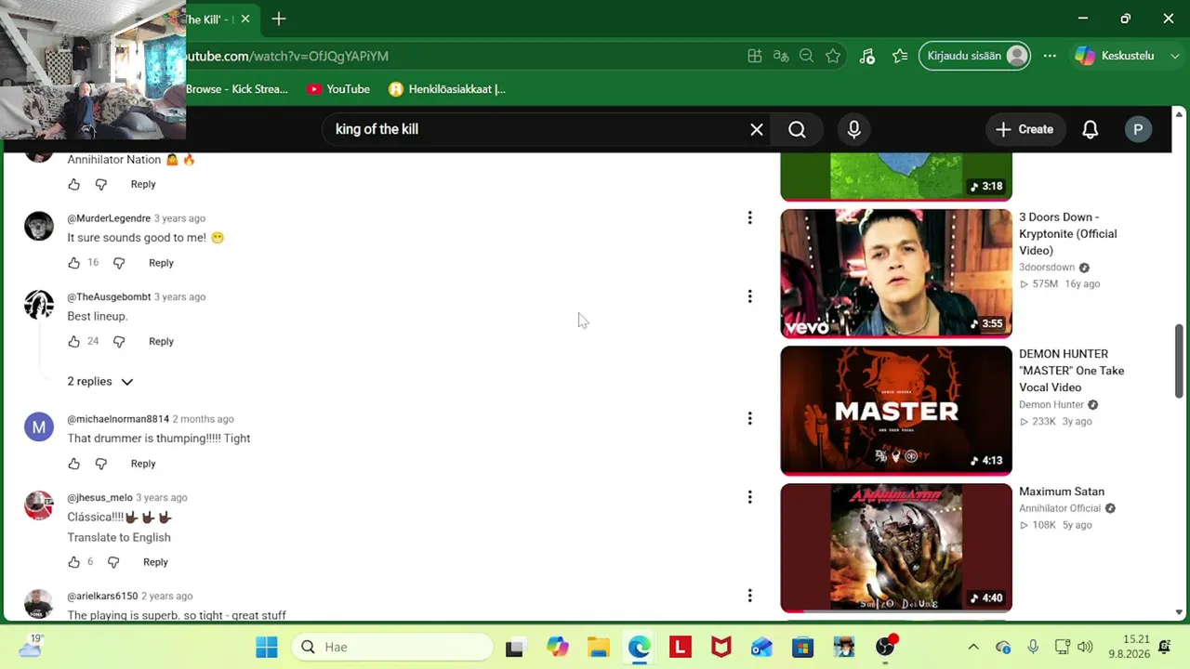Viewport: 1190px width, 669px height.
Task: Open the YouTube Create menu
Action: [1025, 130]
